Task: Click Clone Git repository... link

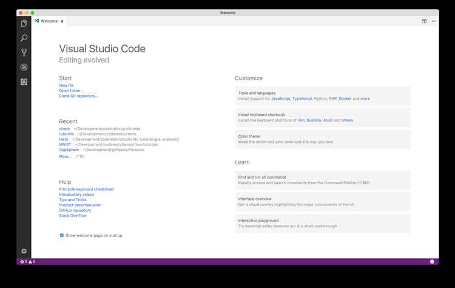Action: click(x=78, y=96)
